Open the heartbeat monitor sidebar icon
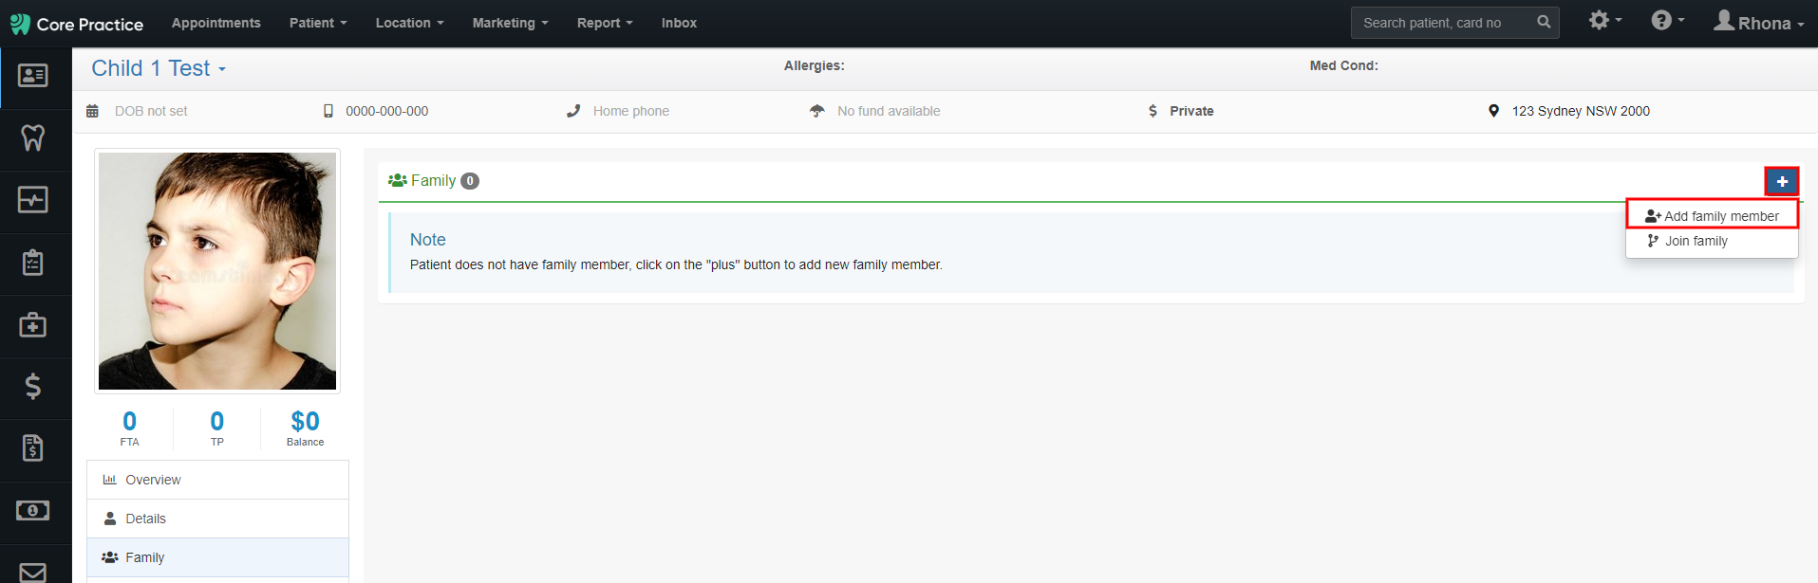Image resolution: width=1818 pixels, height=583 pixels. click(x=33, y=200)
